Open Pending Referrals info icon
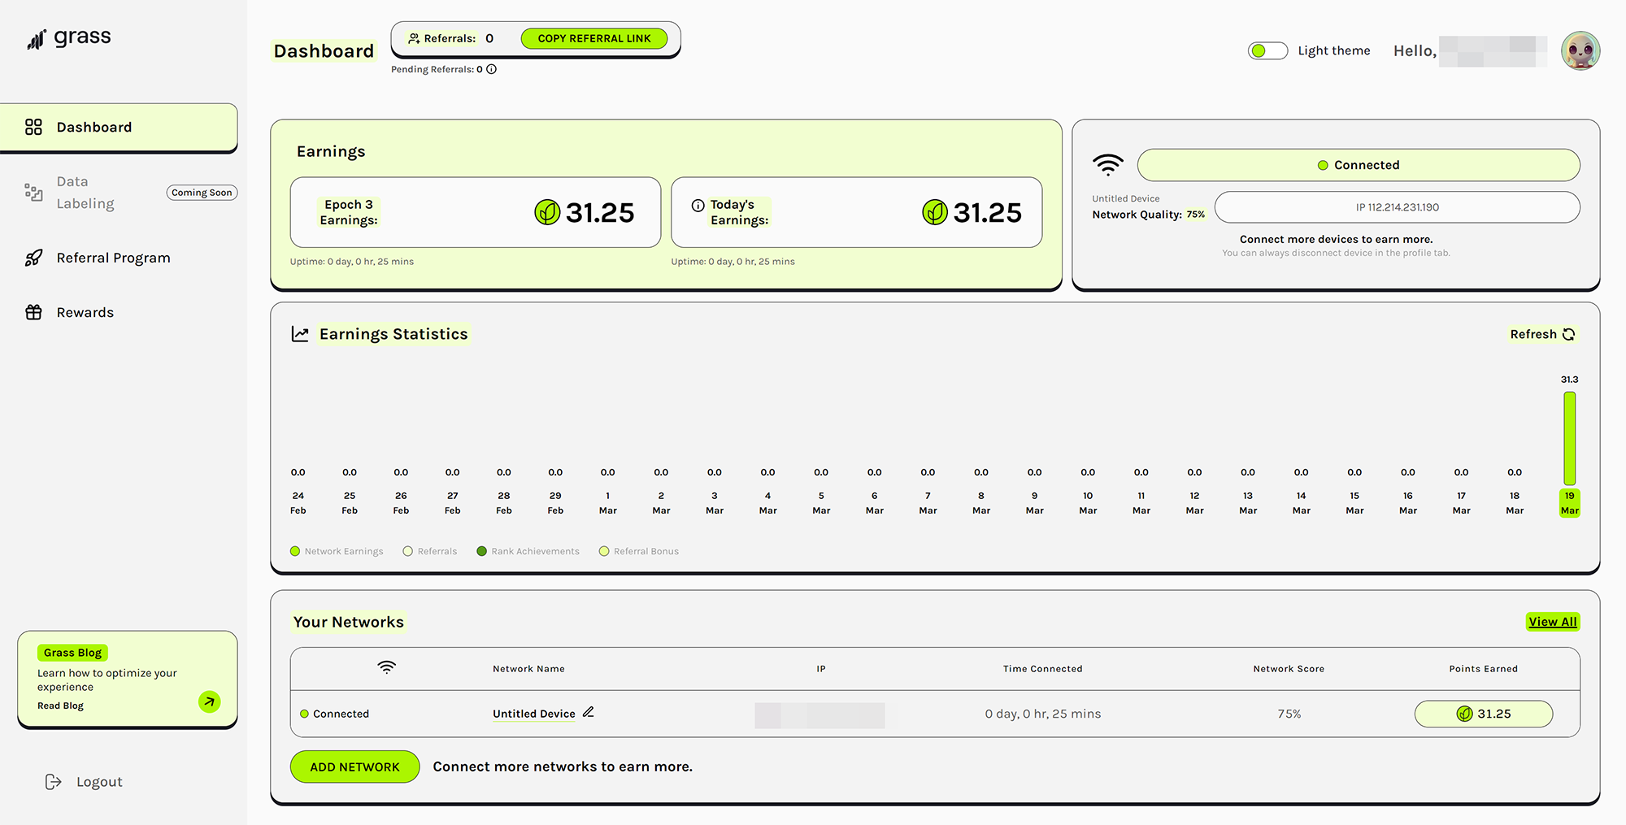This screenshot has height=825, width=1626. tap(491, 69)
